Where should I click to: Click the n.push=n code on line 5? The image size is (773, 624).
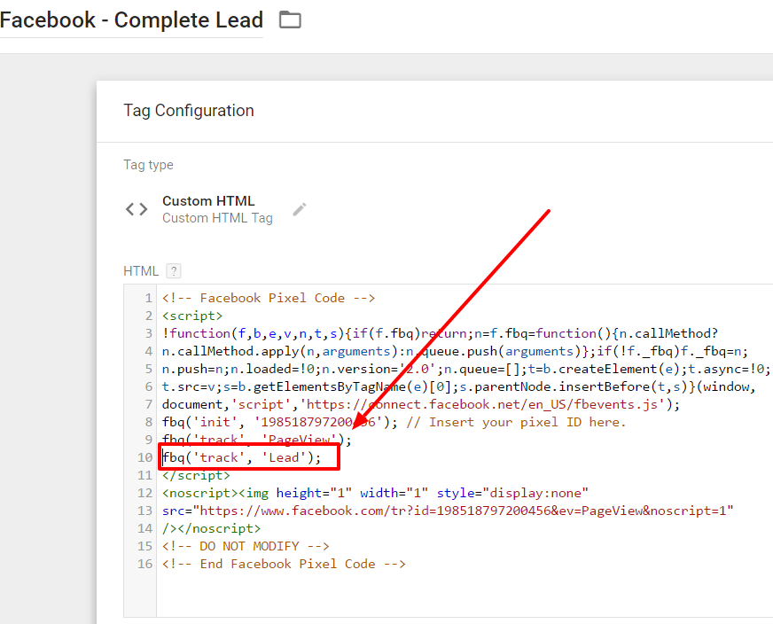466,370
